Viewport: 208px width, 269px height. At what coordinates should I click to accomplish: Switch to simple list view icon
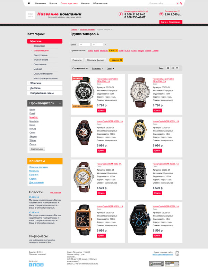168,68
